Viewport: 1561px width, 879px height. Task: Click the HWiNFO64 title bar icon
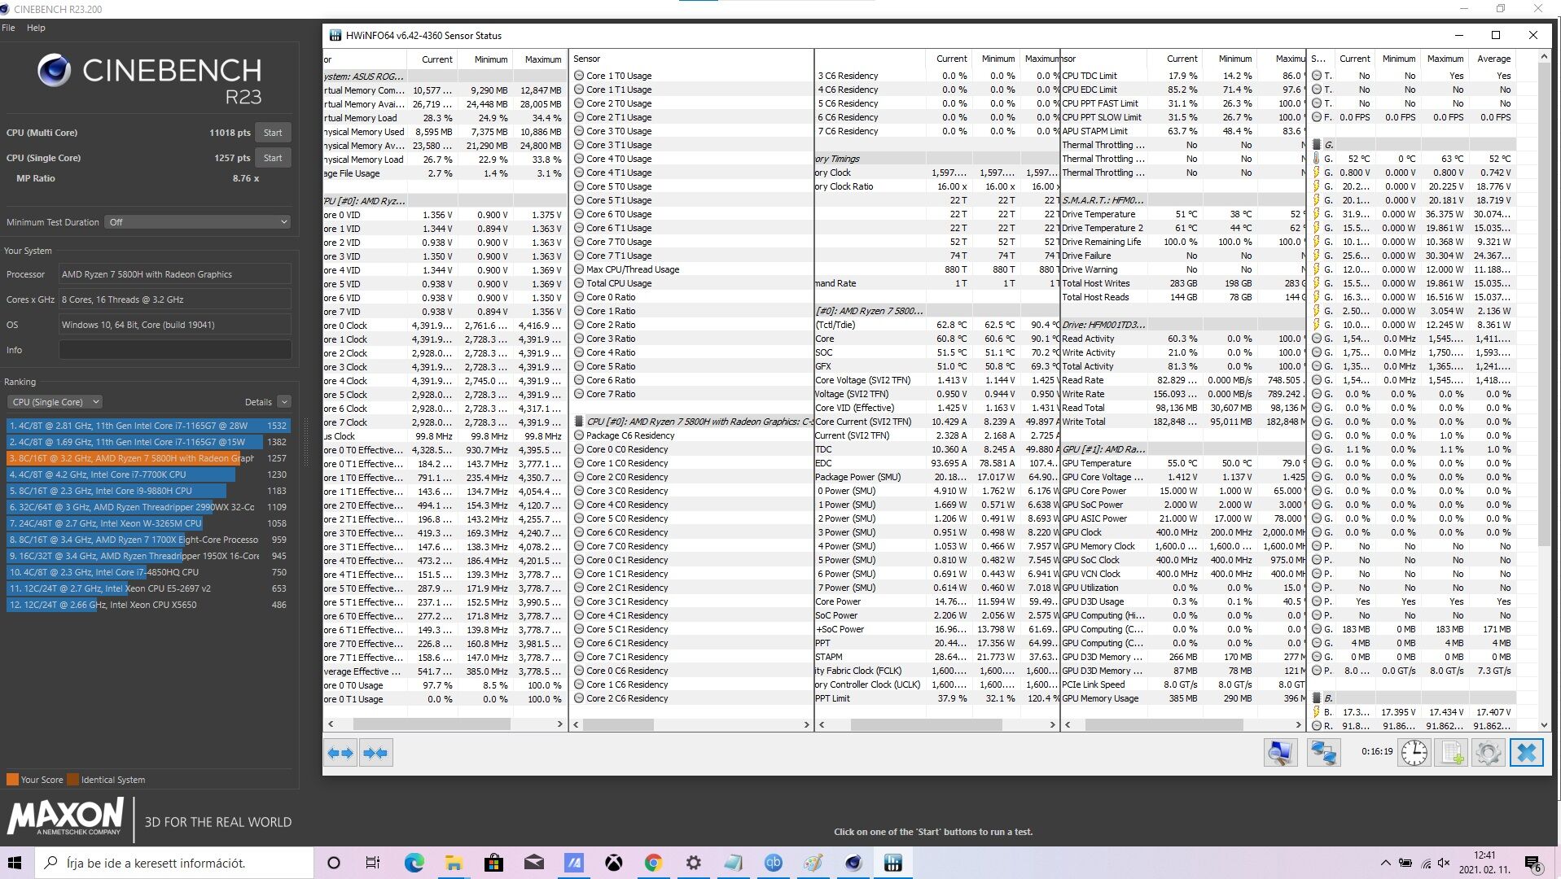point(335,35)
